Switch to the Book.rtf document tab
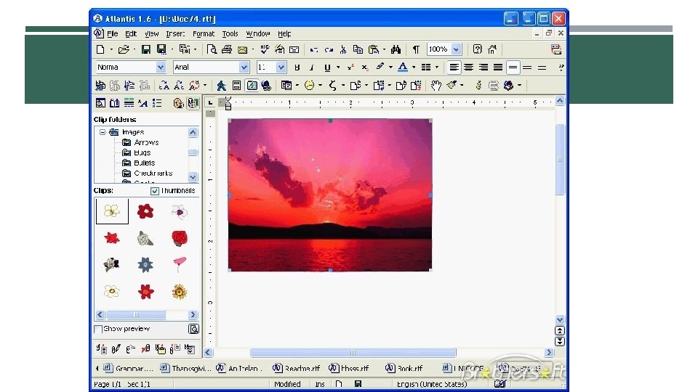 point(404,368)
